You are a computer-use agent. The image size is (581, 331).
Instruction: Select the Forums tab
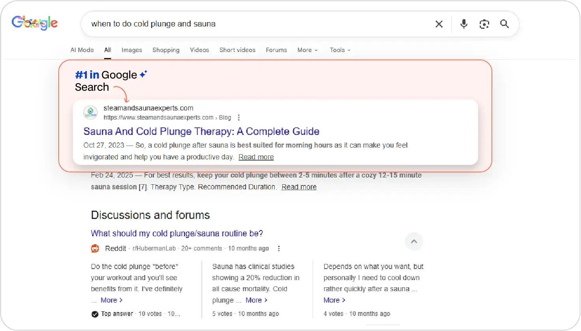click(x=276, y=50)
